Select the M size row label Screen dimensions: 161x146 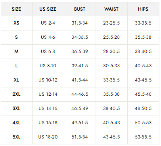click(16, 51)
